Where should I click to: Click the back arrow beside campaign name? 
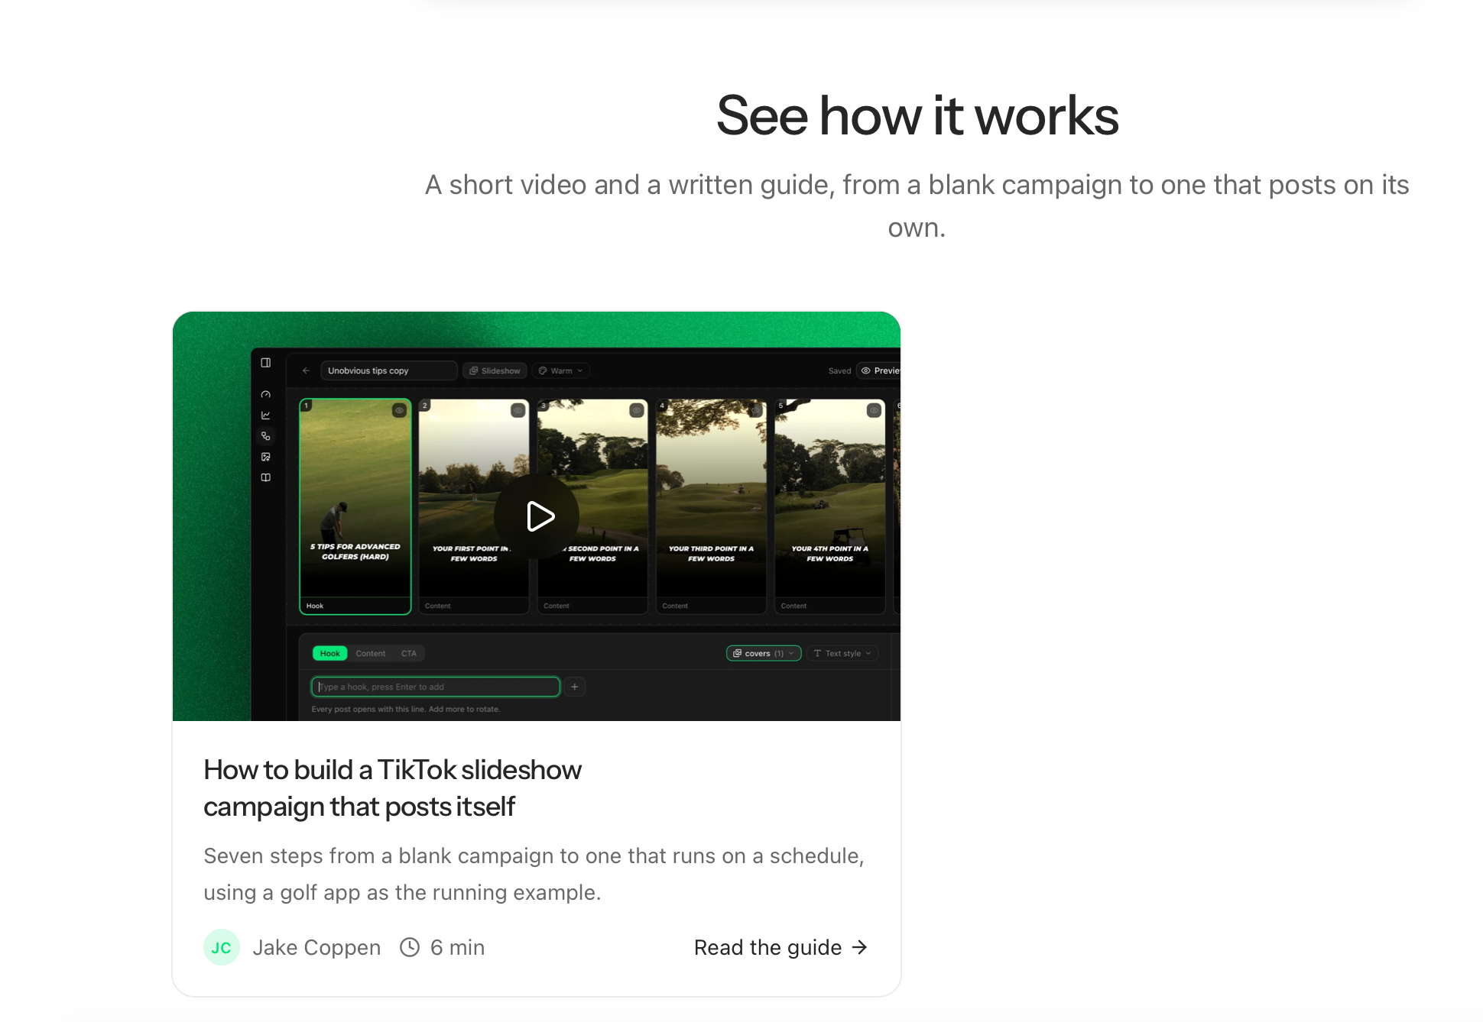pyautogui.click(x=306, y=370)
